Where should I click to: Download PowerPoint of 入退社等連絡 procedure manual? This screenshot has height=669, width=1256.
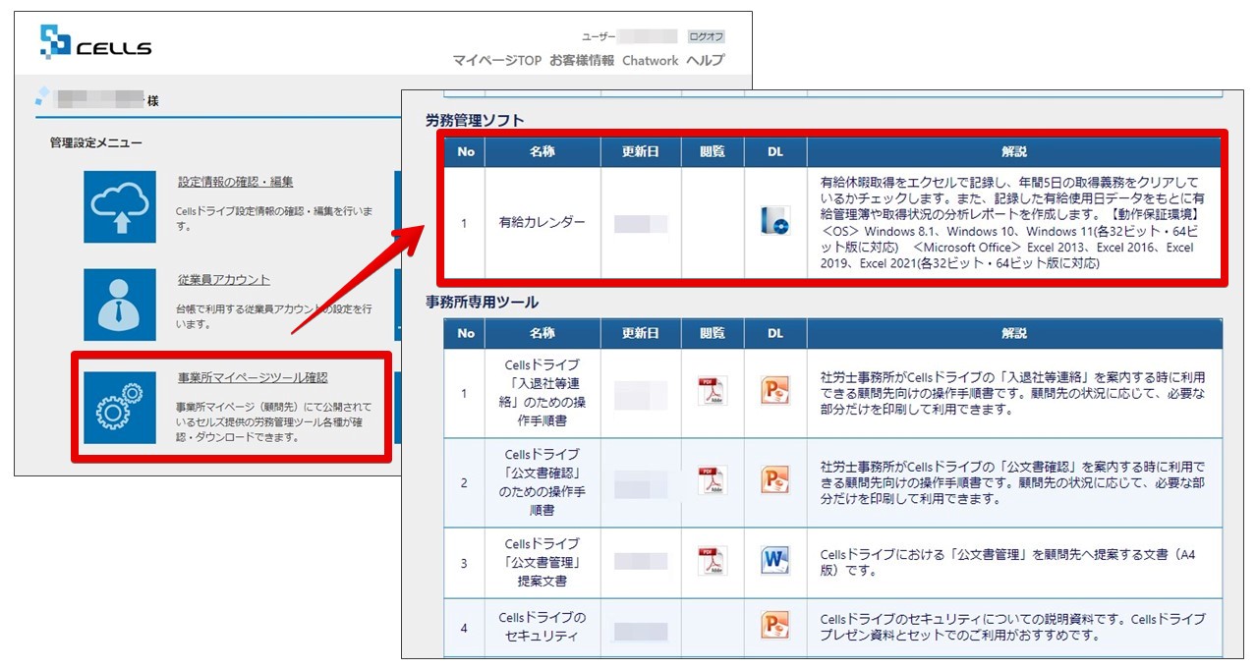point(775,391)
